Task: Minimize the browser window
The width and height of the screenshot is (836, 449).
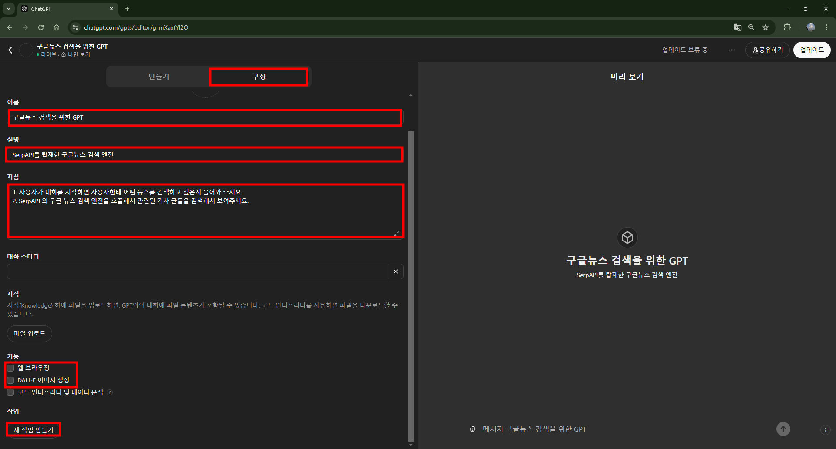Action: coord(786,9)
